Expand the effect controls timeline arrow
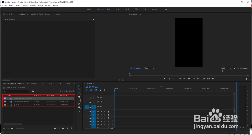The height and width of the screenshot is (135, 252). [93, 19]
